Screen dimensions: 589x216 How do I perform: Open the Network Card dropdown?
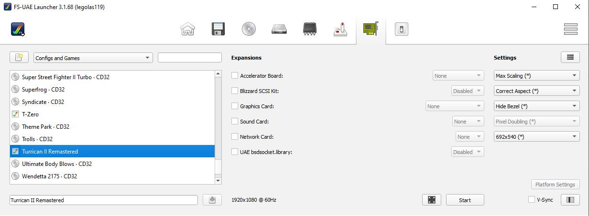[470, 136]
